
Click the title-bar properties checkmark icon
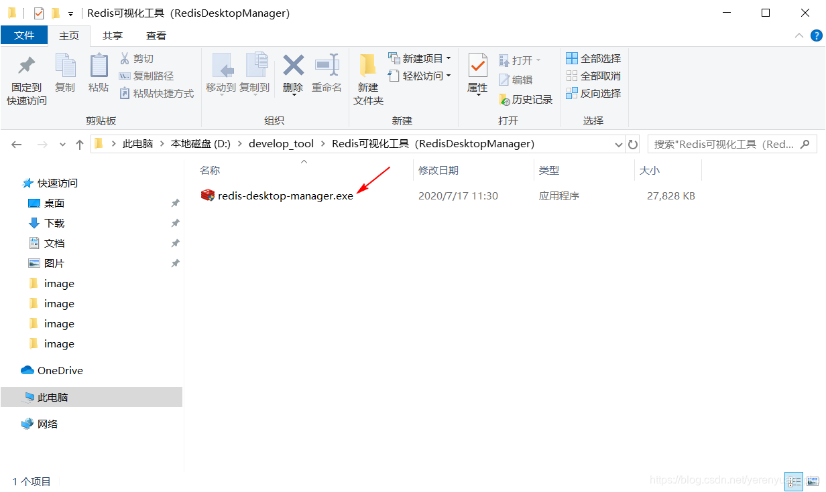39,13
